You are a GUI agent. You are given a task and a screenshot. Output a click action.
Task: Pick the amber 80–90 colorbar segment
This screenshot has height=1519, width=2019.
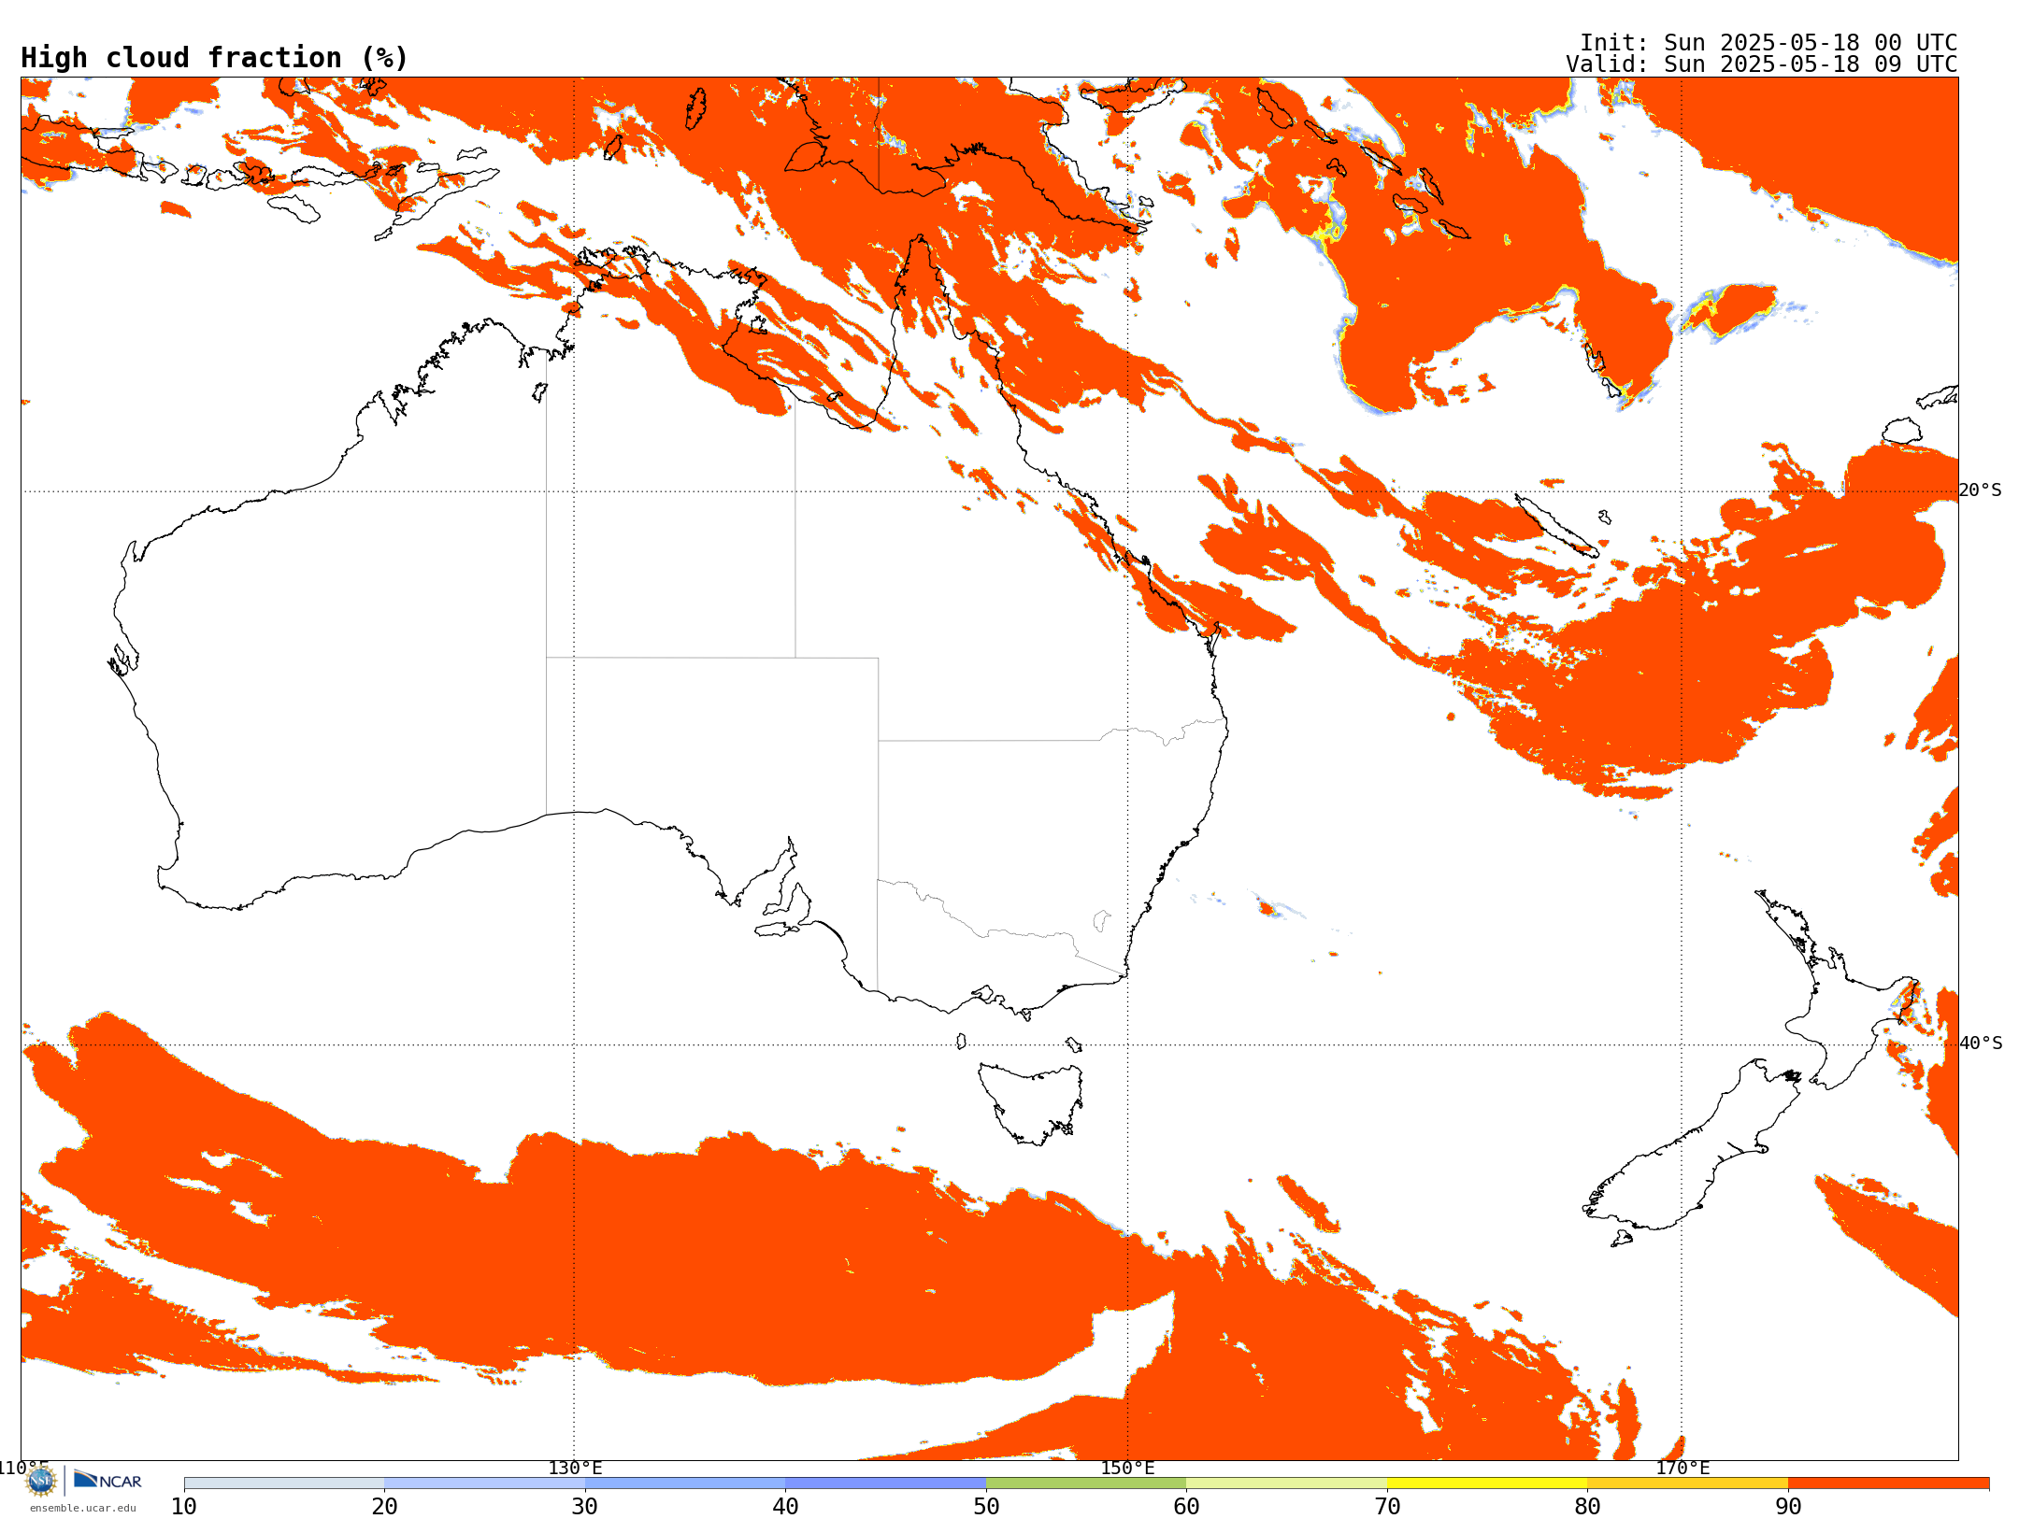pyautogui.click(x=1687, y=1484)
